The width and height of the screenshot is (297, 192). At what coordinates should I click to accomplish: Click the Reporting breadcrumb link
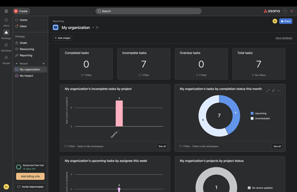coord(58,21)
